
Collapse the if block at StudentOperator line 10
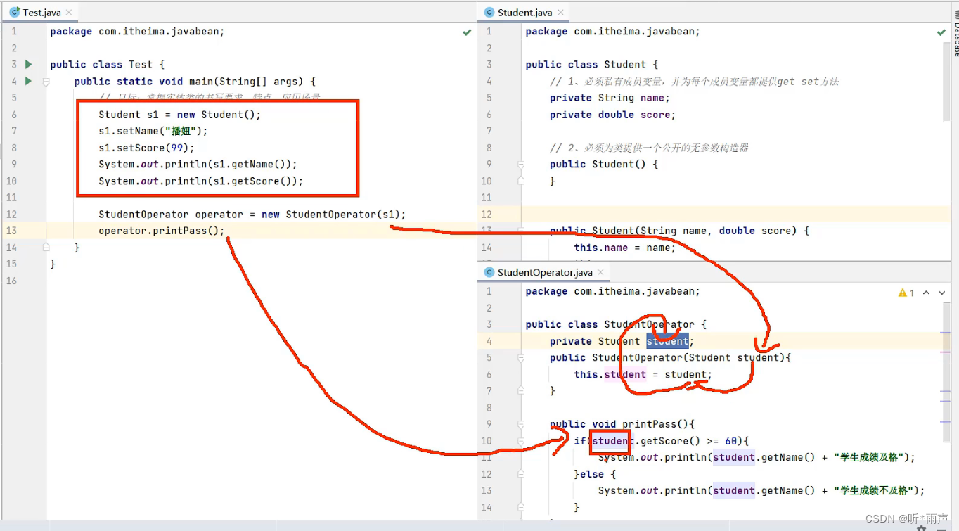(x=521, y=441)
